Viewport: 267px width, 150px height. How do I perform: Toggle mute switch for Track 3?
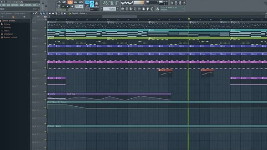45,43
